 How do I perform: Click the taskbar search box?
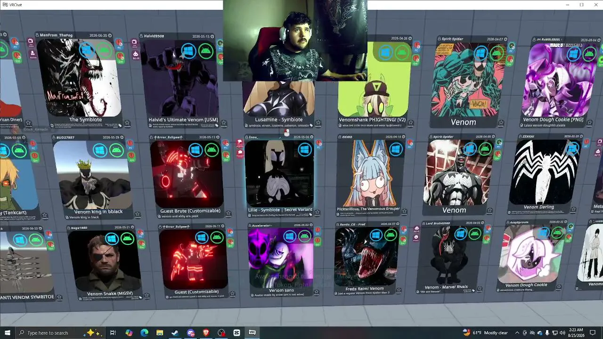point(59,333)
